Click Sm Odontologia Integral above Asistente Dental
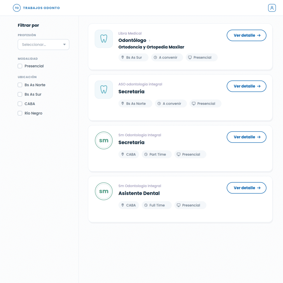The width and height of the screenshot is (283, 283). click(140, 186)
